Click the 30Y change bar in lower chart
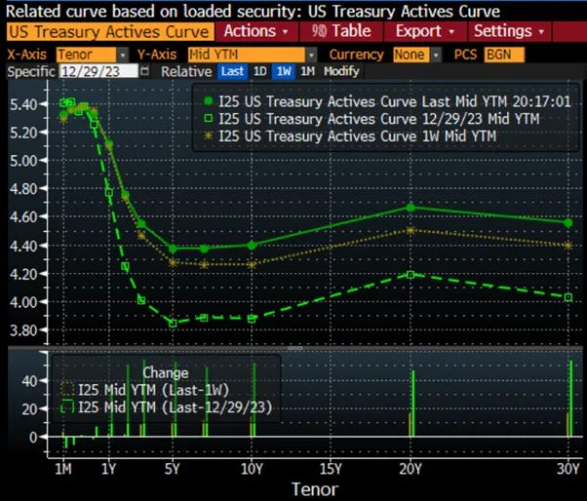The height and width of the screenshot is (501, 587). 569,399
